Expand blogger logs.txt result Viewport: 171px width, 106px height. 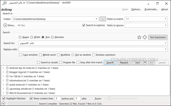click(x=3, y=72)
